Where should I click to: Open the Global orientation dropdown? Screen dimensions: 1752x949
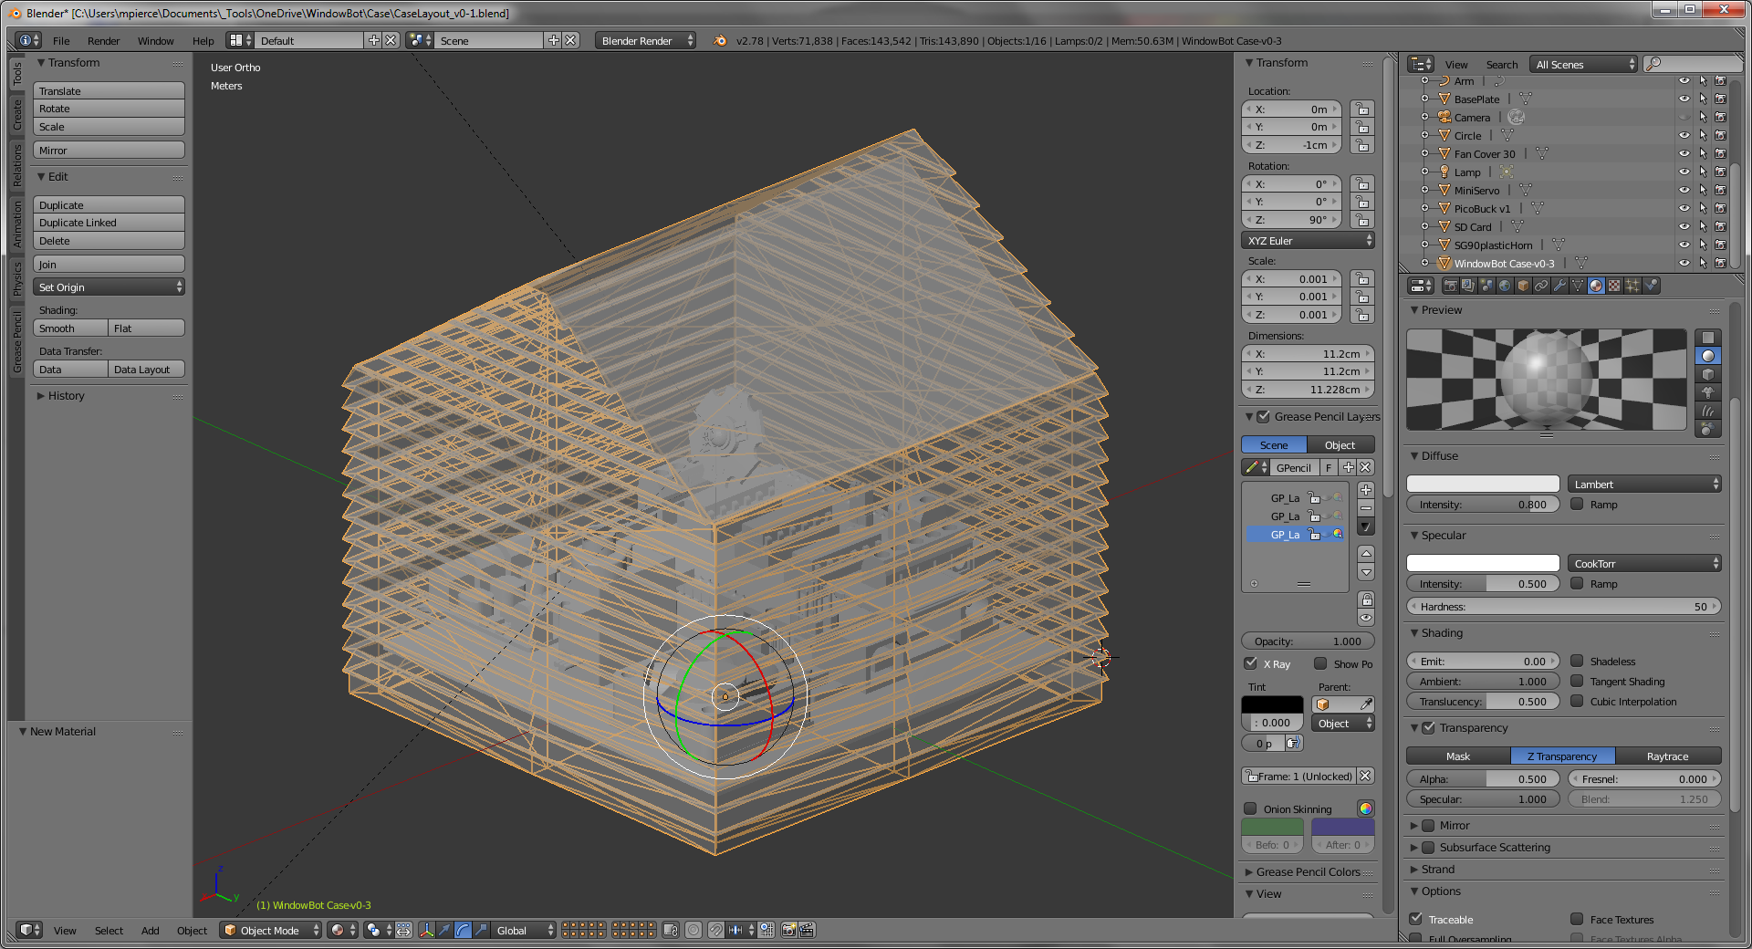click(x=524, y=930)
